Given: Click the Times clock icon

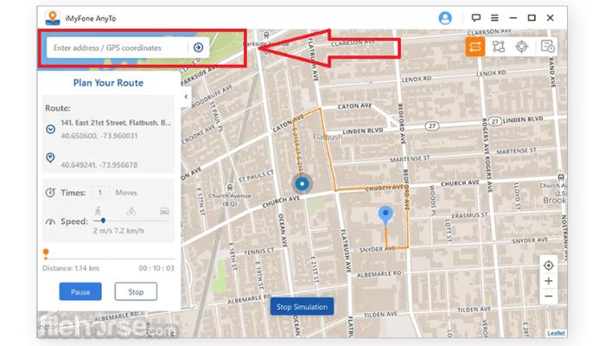Looking at the screenshot, I should coord(50,192).
